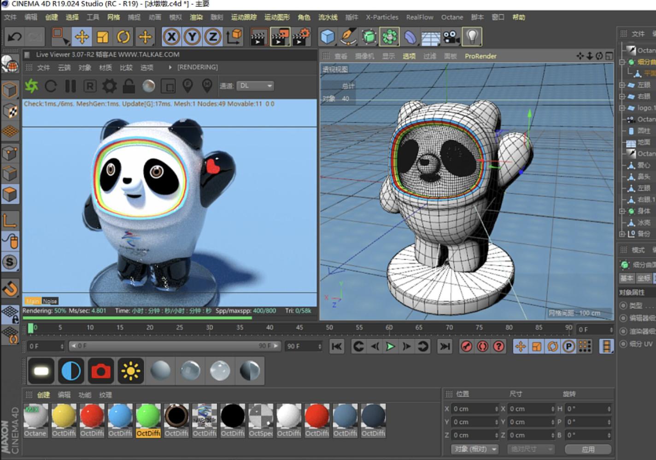Viewport: 656px width, 460px height.
Task: Click the Live Viewer lock resolution icon
Action: pyautogui.click(x=129, y=86)
